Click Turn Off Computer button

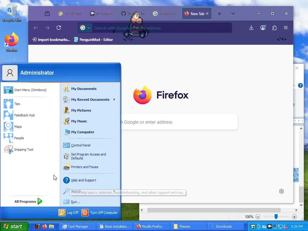pos(100,213)
